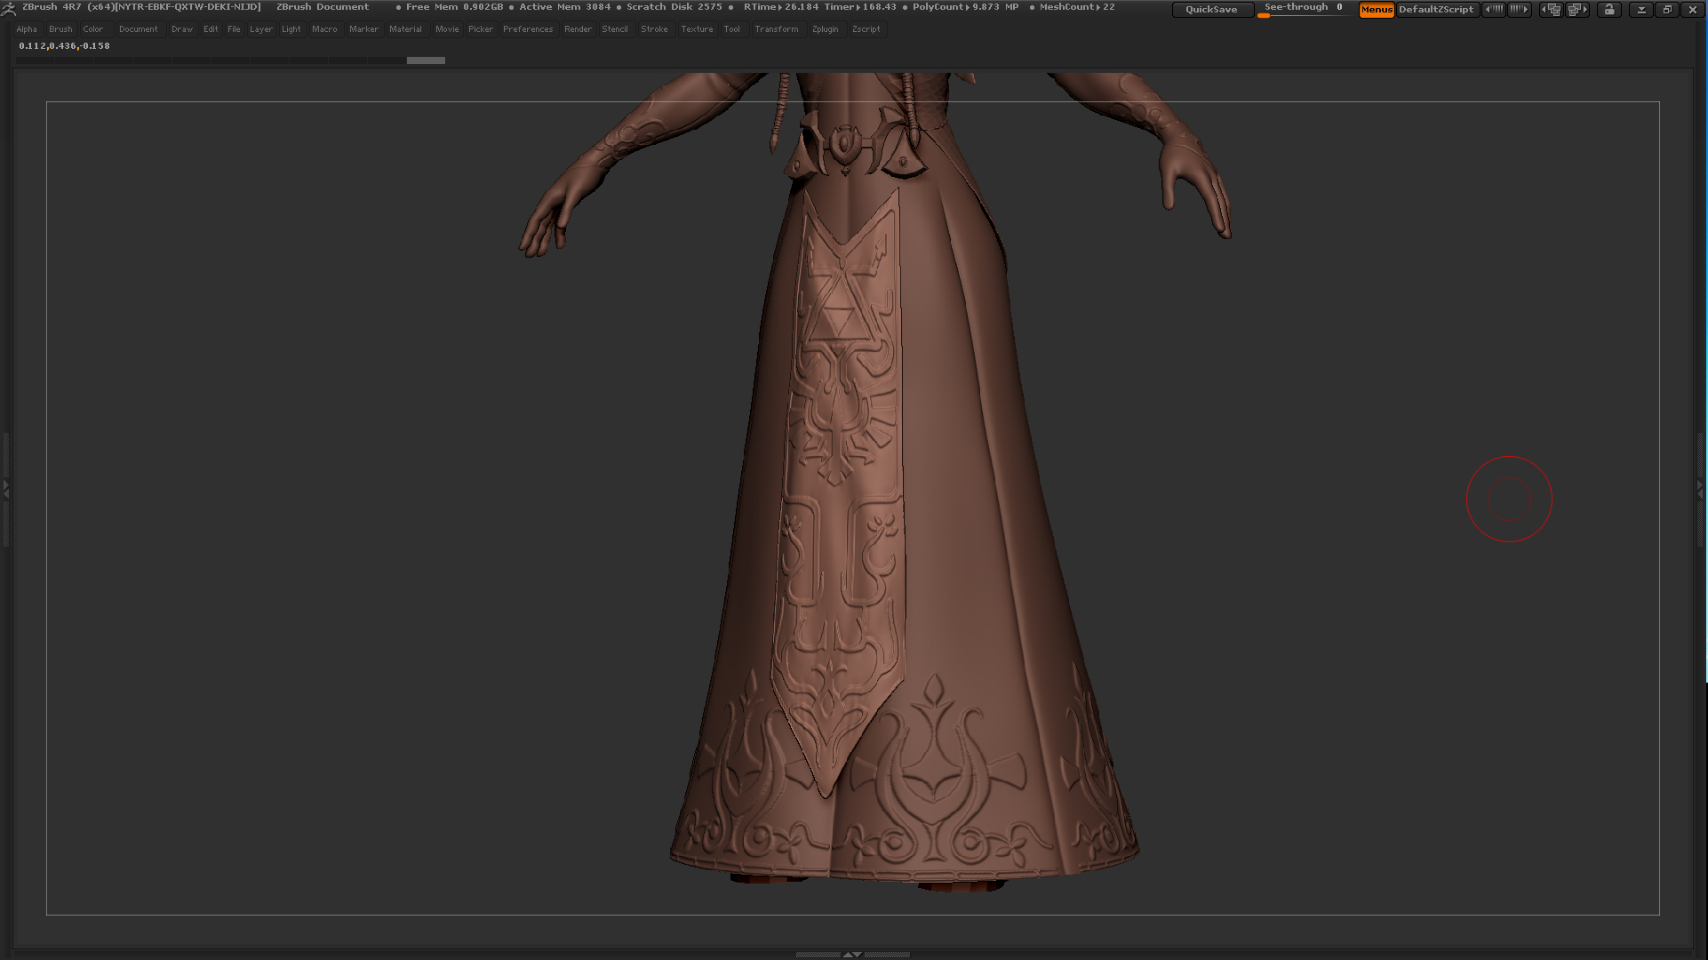Click the 'PolyCount 9.873 MP' status readout

point(966,7)
